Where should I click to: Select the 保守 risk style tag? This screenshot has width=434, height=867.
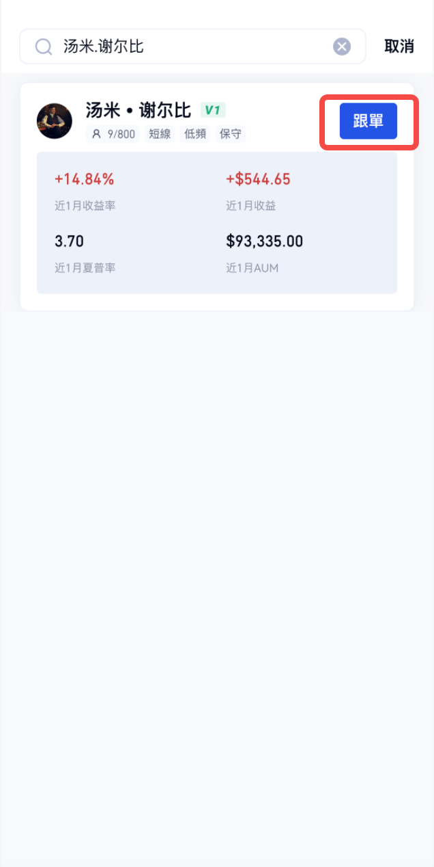click(230, 134)
